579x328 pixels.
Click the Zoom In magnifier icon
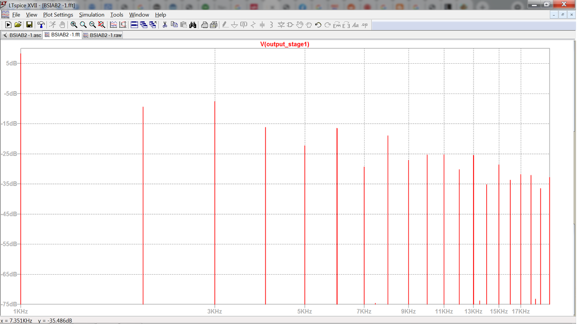[x=74, y=25]
